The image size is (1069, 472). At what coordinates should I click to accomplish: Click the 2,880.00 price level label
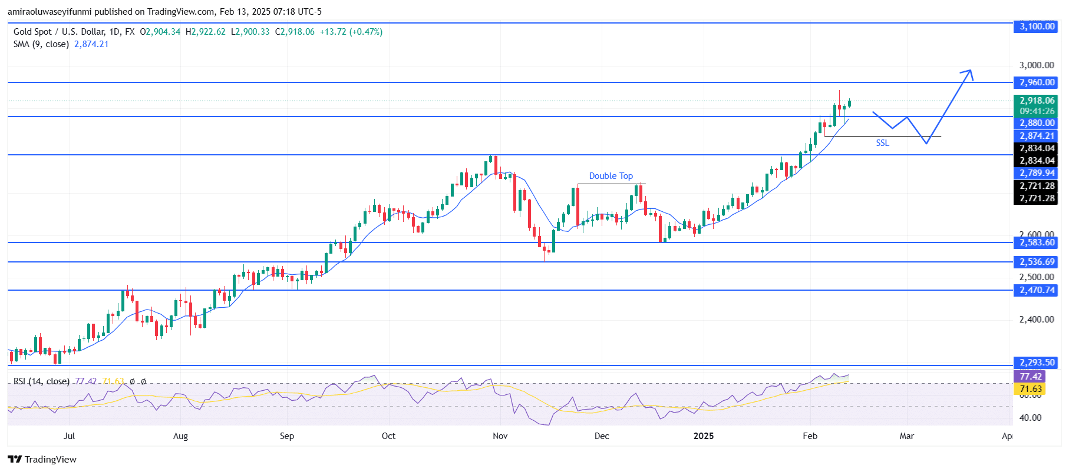click(1035, 123)
